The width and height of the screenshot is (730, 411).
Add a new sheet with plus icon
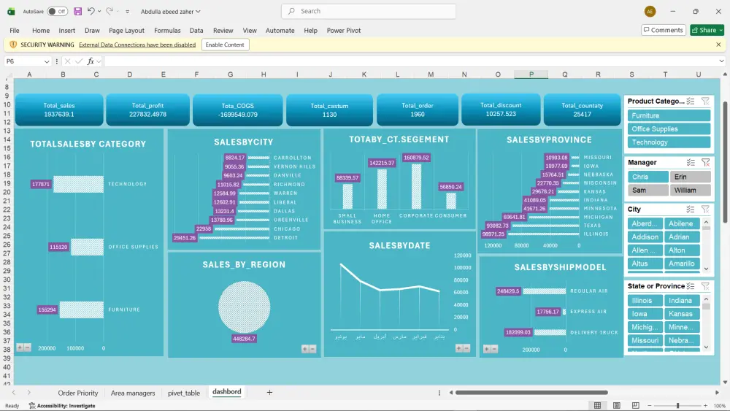[269, 392]
